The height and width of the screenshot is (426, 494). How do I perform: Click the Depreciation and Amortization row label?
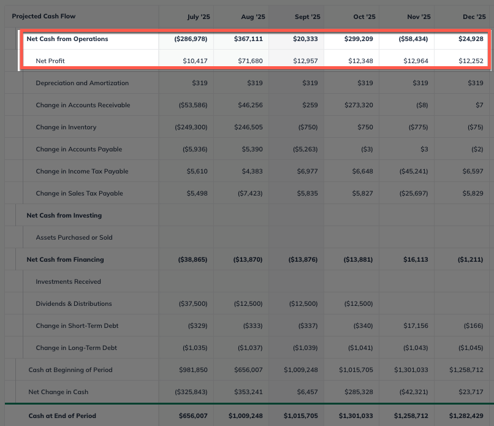coord(82,83)
